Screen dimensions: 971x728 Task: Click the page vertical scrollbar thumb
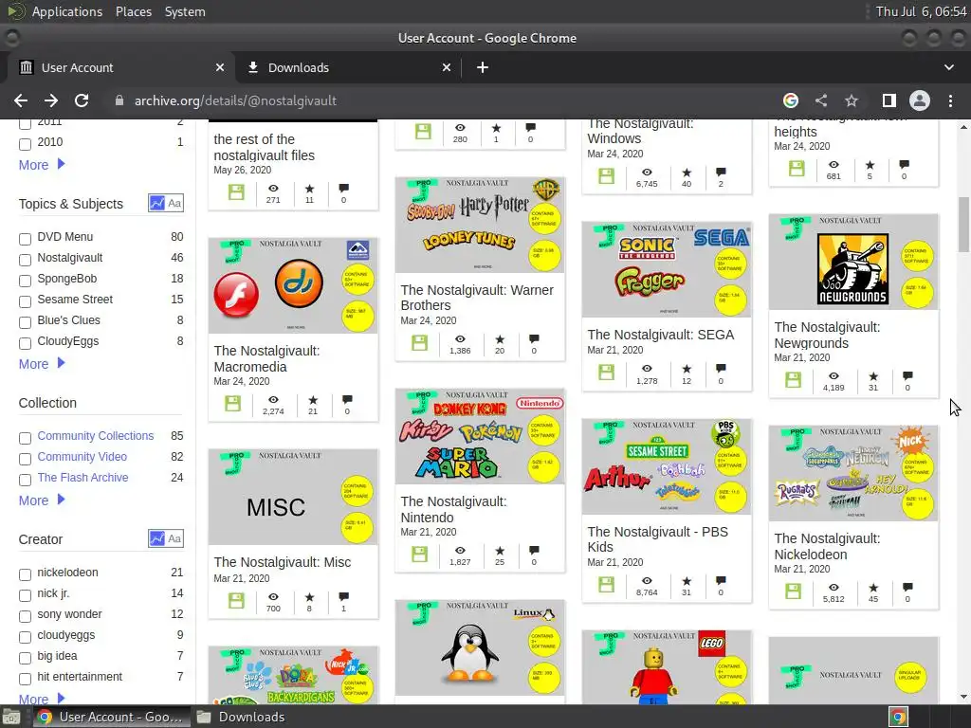(963, 224)
